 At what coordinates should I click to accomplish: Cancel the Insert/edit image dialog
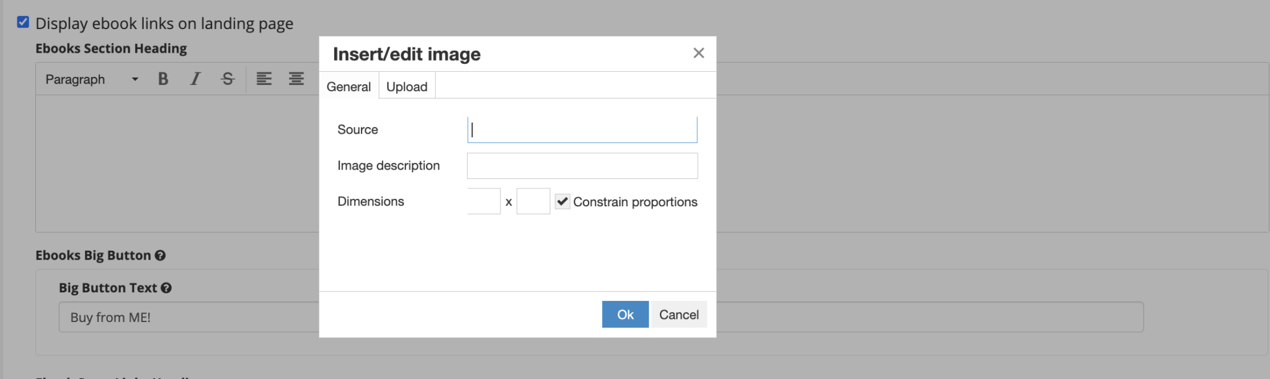678,314
